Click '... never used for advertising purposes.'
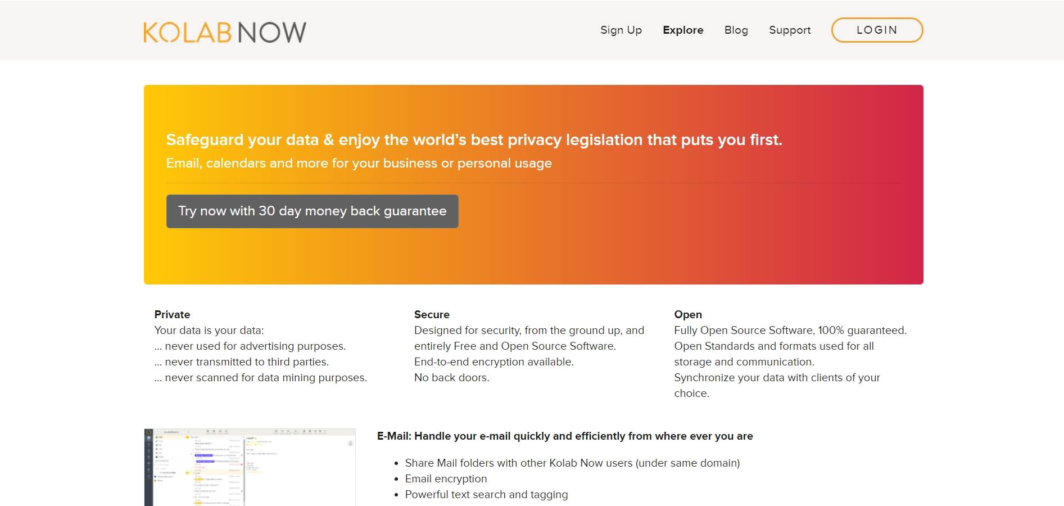Viewport: 1064px width, 506px height. point(250,346)
